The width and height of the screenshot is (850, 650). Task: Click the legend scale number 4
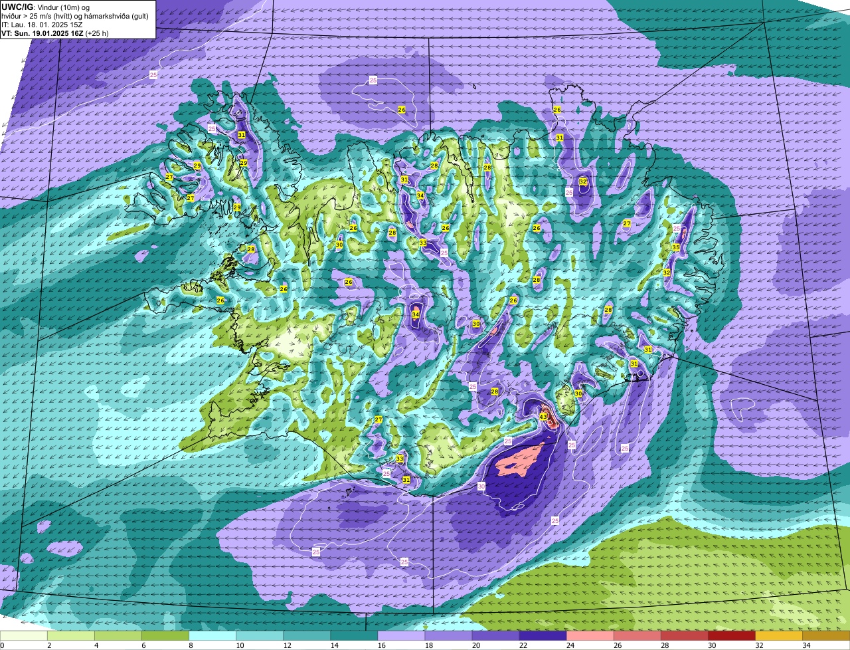tap(96, 645)
